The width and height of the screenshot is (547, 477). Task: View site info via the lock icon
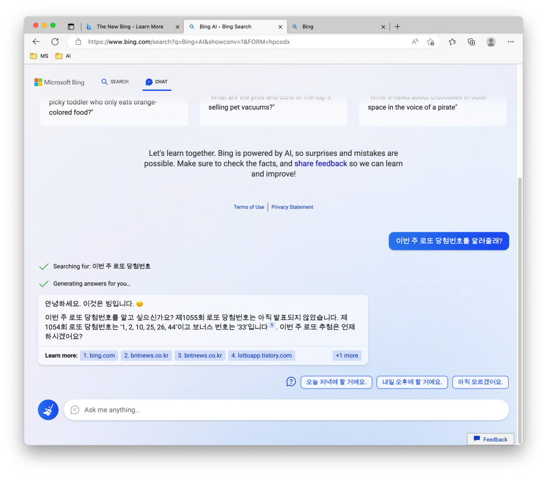tap(78, 42)
